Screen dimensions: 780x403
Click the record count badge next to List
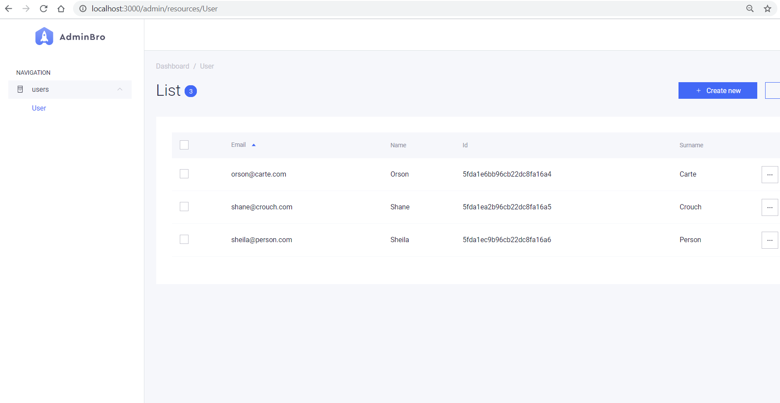tap(190, 91)
